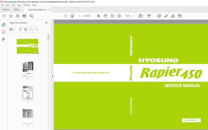Select page 1 thumbnail
This screenshot has width=208, height=130.
click(28, 46)
